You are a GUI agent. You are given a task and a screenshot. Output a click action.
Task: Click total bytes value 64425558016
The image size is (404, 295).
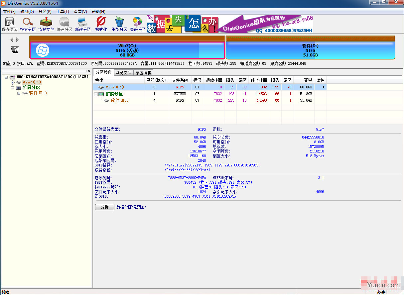click(313, 137)
